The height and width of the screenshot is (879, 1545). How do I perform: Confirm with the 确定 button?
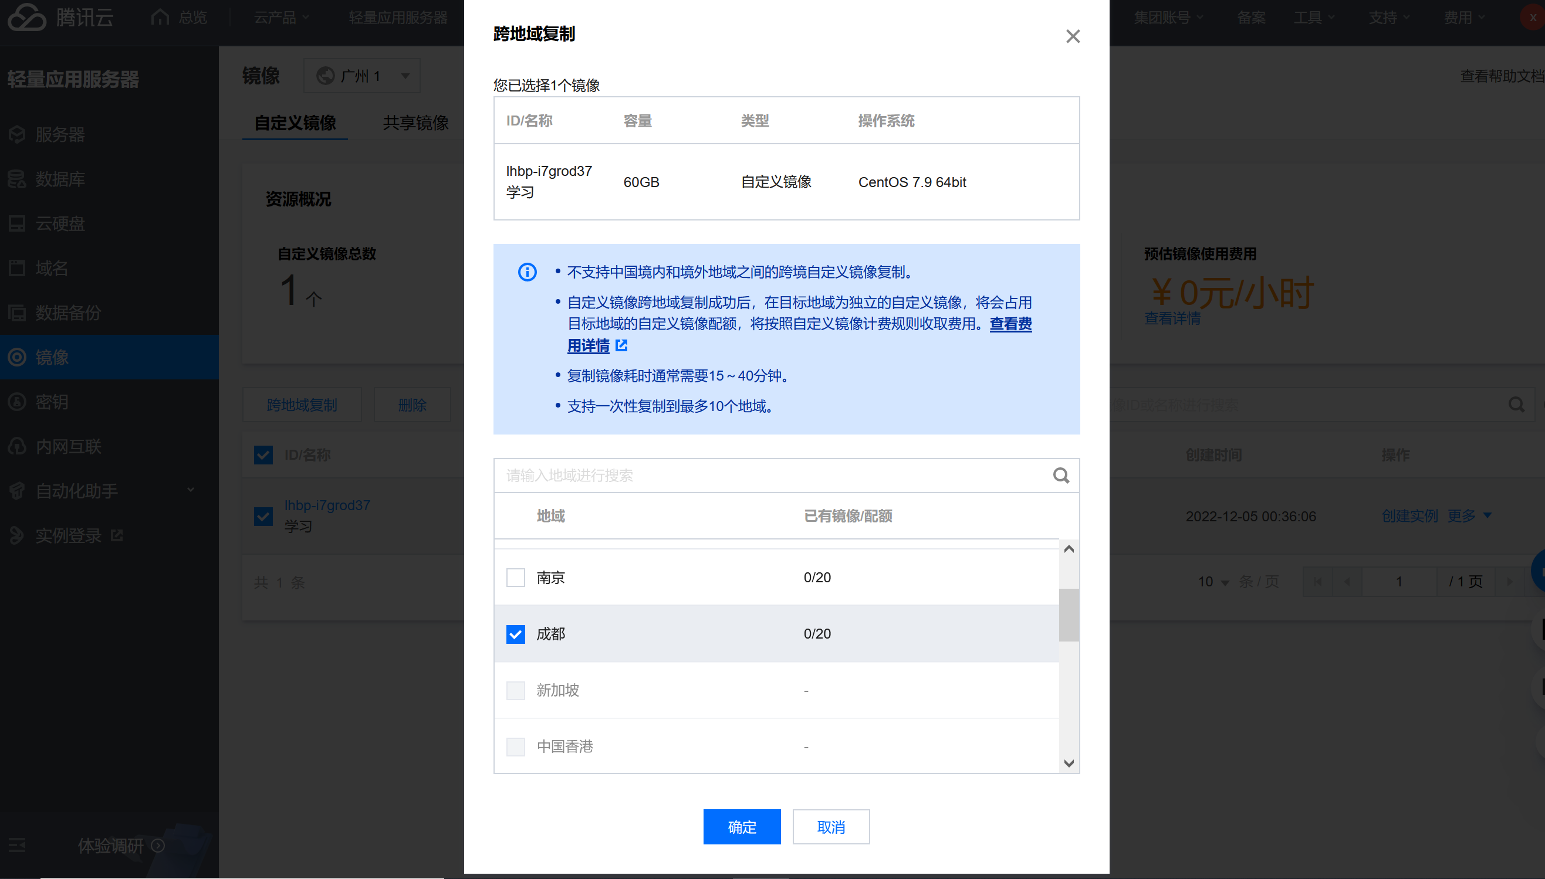[742, 826]
